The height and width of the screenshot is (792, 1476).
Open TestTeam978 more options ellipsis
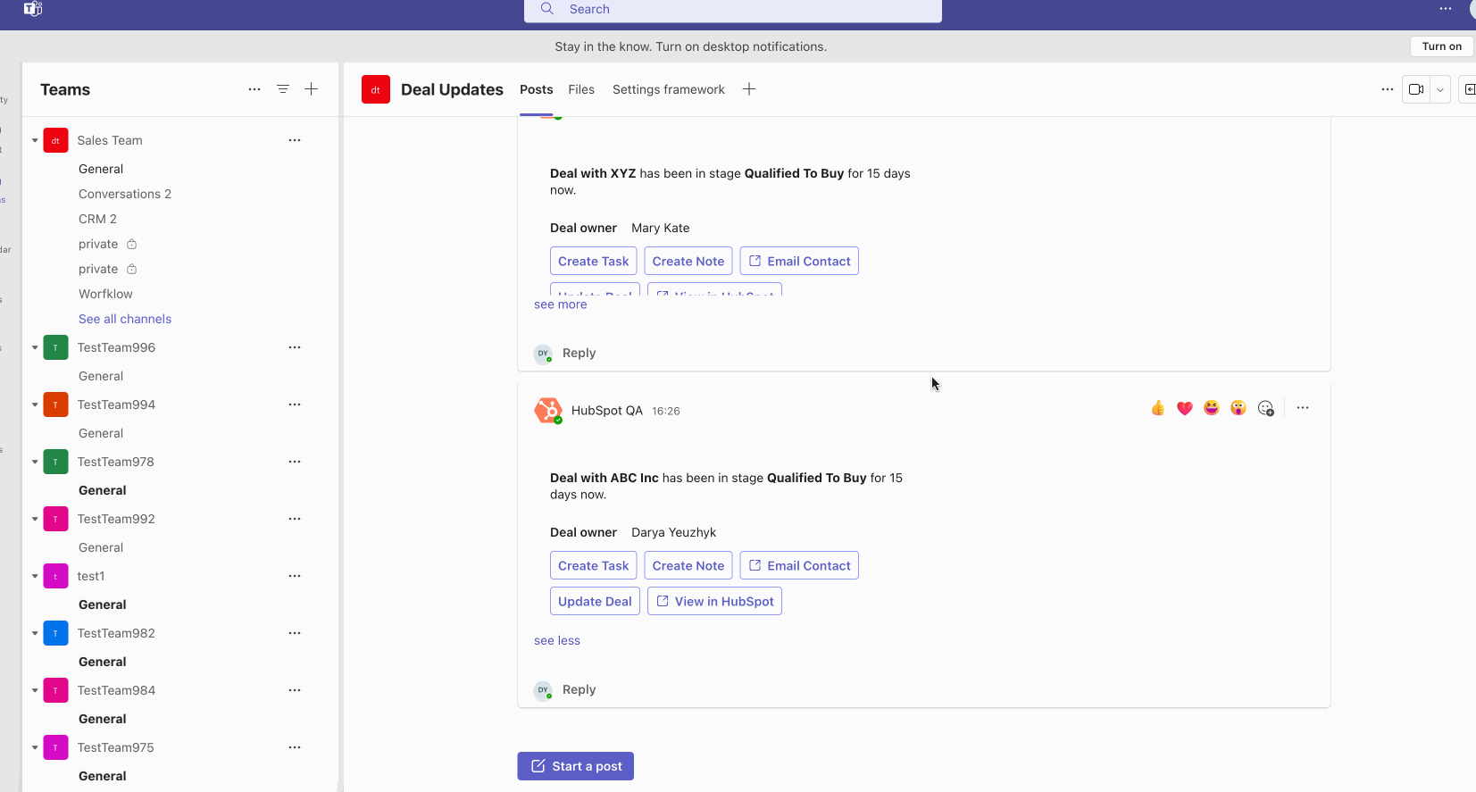(x=295, y=462)
